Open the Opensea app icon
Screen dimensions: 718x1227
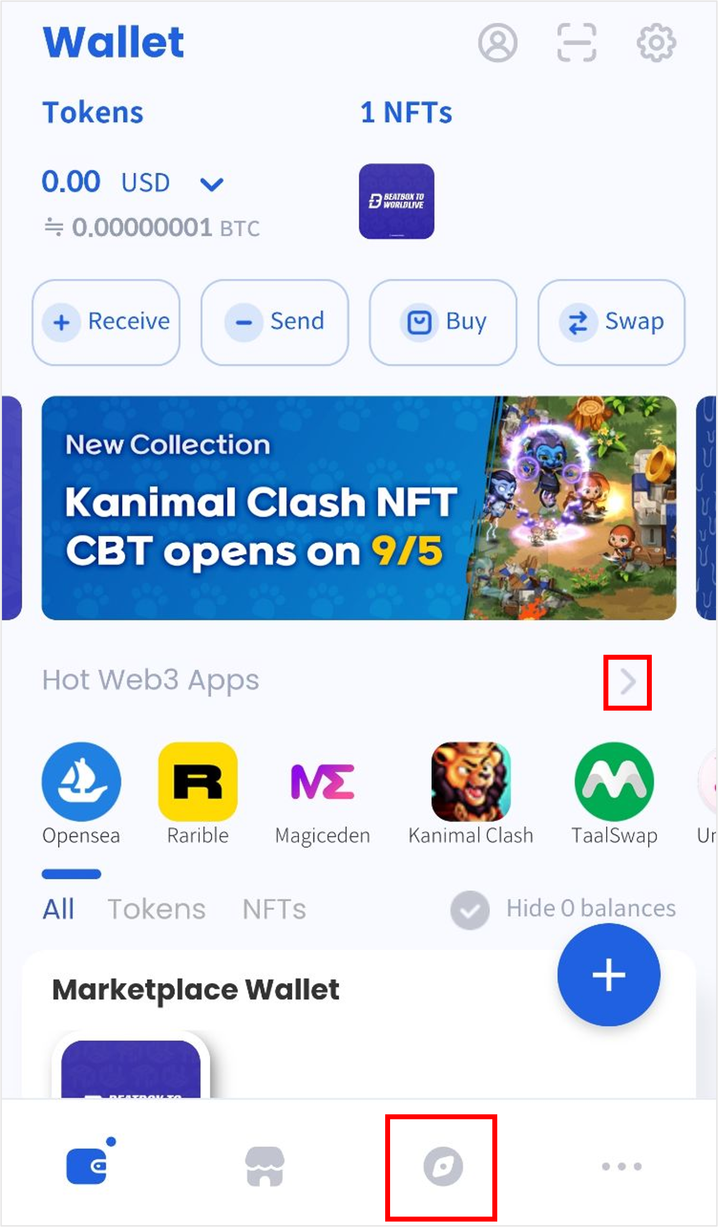point(81,781)
